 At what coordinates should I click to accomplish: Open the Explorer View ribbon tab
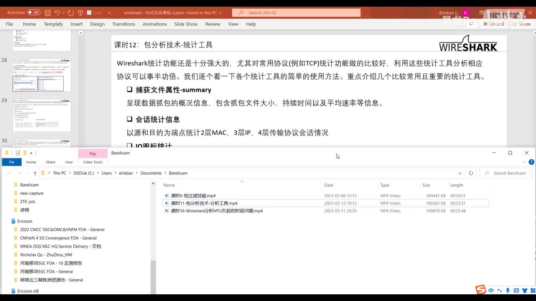tap(69, 162)
